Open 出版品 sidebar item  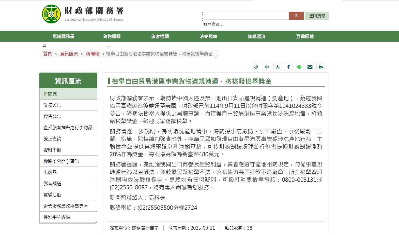pos(68,172)
